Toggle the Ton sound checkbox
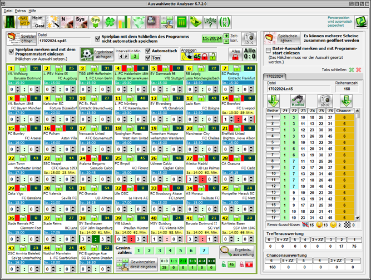 click(x=148, y=58)
